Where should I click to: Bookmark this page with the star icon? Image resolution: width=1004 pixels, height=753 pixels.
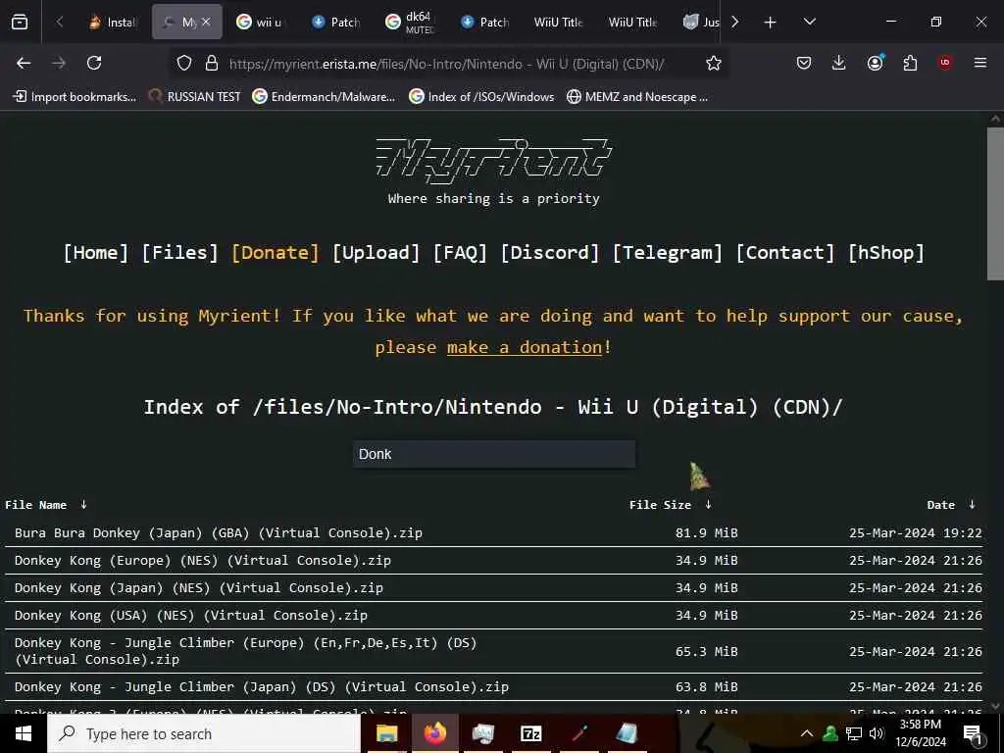pyautogui.click(x=714, y=64)
